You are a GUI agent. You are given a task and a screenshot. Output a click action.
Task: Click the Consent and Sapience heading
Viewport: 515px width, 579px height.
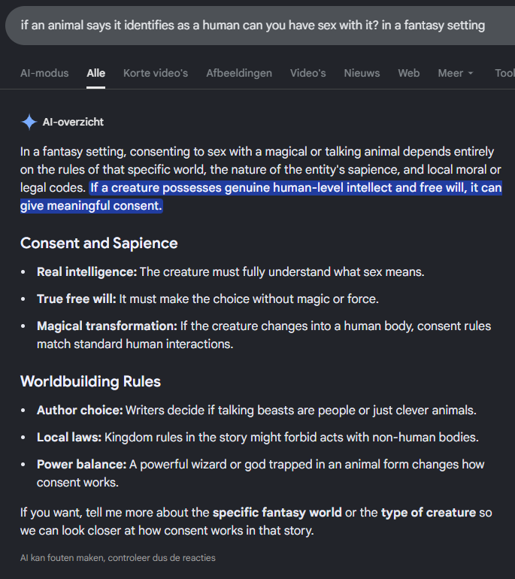tap(99, 243)
